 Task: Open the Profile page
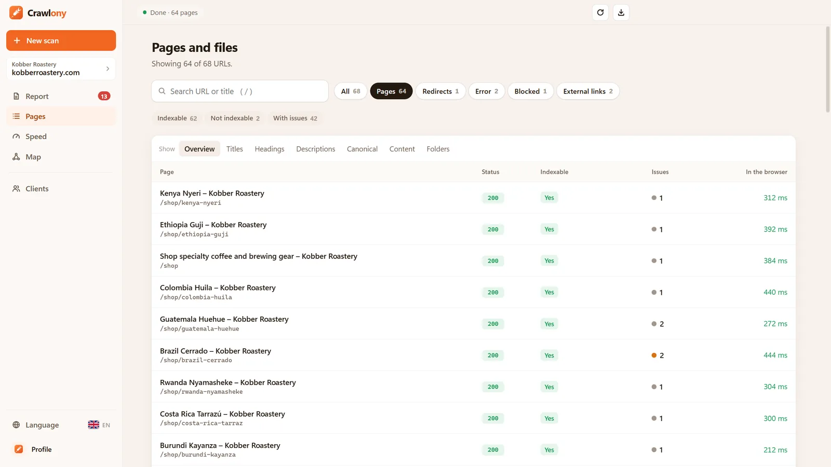[x=61, y=449]
